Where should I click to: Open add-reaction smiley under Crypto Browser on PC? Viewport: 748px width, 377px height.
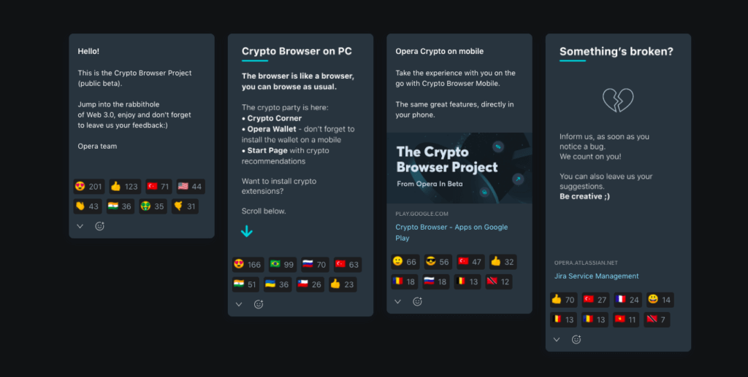[x=259, y=304]
